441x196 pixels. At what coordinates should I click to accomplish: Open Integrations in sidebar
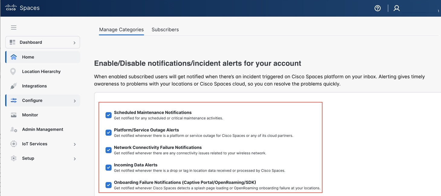(43, 86)
